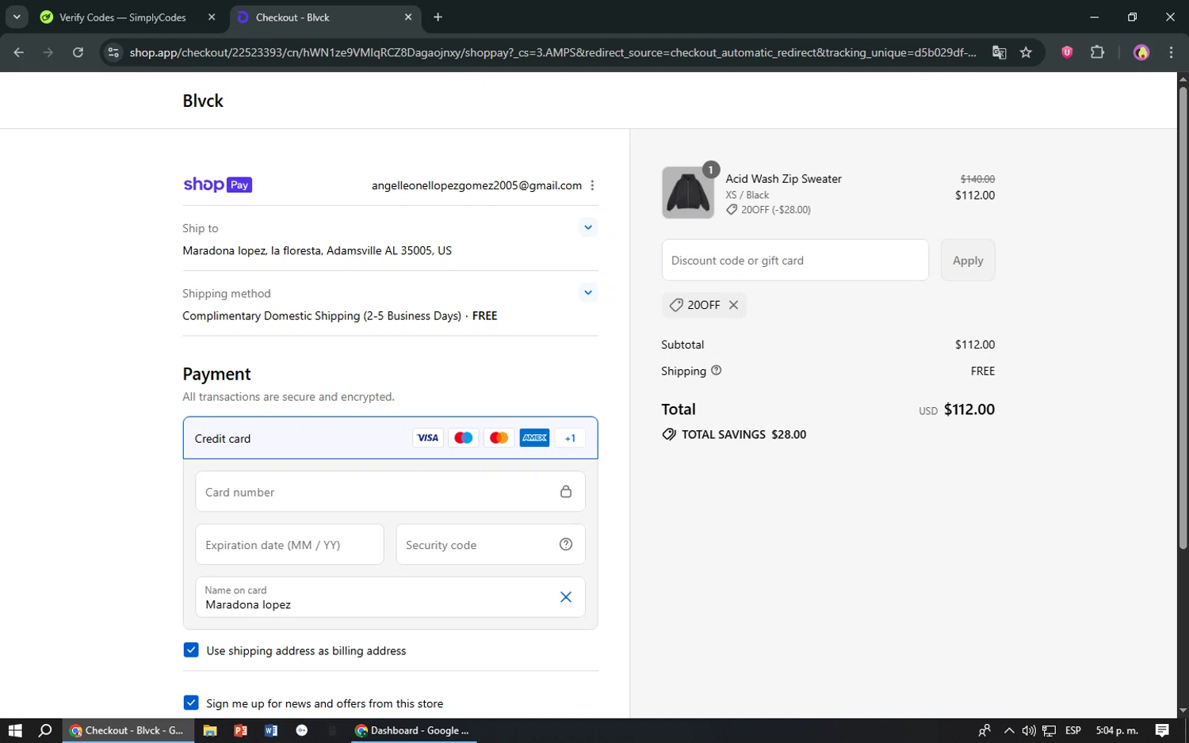This screenshot has height=743, width=1189.
Task: Show more card types via +1 badge
Action: pos(570,438)
